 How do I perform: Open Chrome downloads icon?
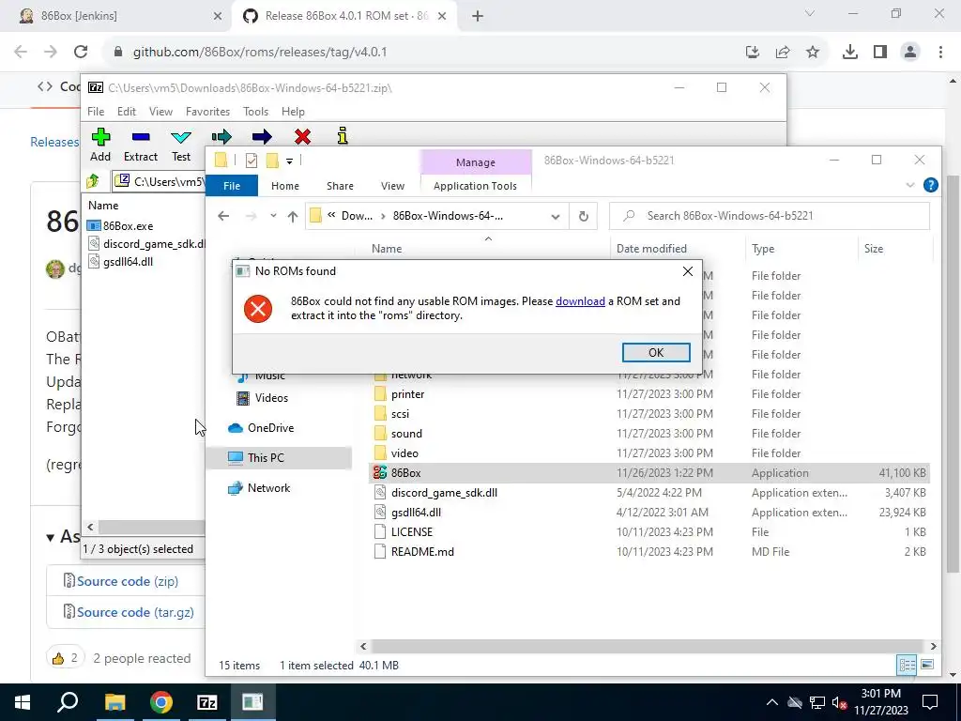pyautogui.click(x=849, y=53)
